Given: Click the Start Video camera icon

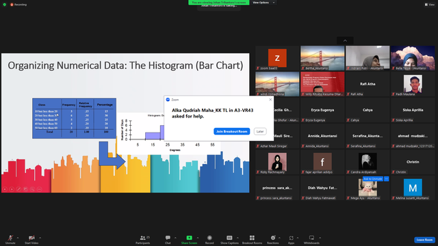Looking at the screenshot, I should point(31,238).
